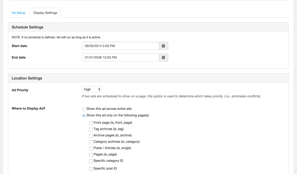The width and height of the screenshot is (297, 174).
Task: Open the Start date calendar picker
Action: tap(163, 46)
